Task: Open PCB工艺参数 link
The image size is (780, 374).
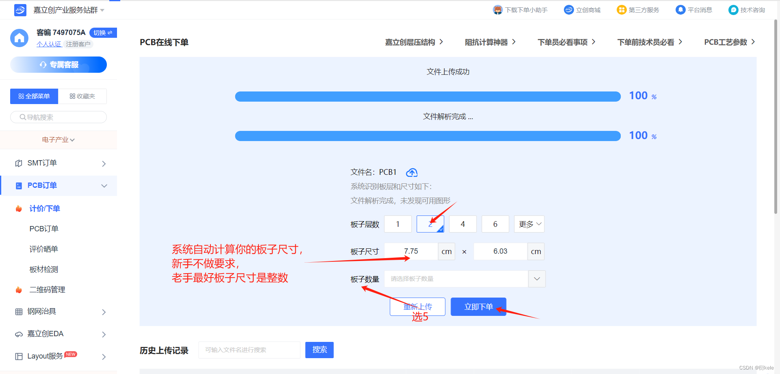Action: tap(730, 42)
